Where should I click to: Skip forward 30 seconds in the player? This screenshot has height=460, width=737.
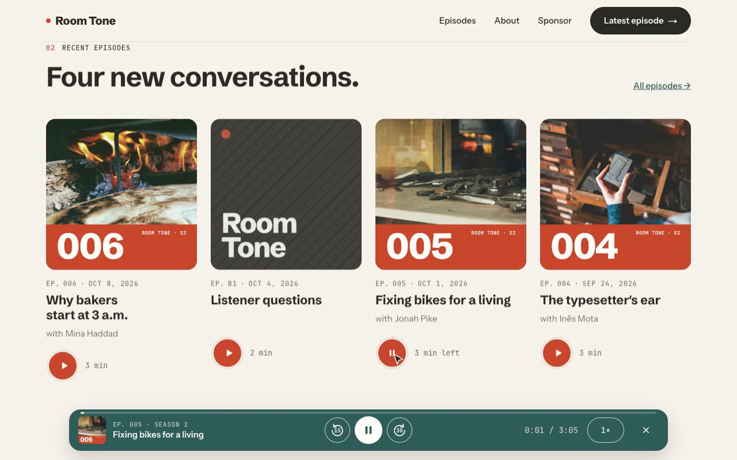pos(399,430)
